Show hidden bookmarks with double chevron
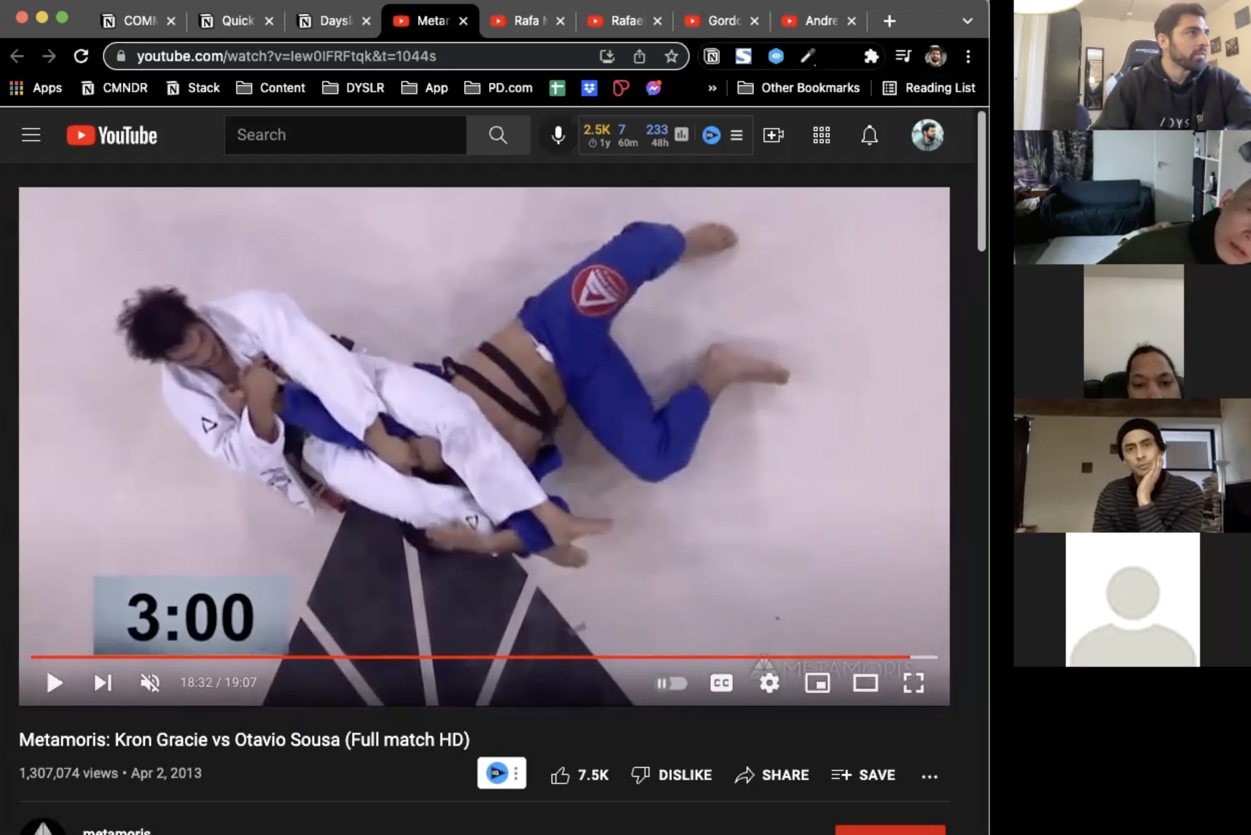 [x=712, y=89]
